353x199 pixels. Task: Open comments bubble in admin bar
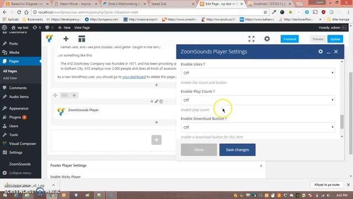tap(49, 28)
